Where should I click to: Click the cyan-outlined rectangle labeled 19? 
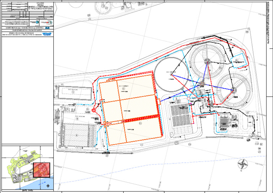click(239, 61)
